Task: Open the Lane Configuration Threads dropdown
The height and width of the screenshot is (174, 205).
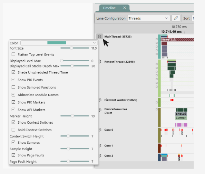Action: [x=149, y=18]
